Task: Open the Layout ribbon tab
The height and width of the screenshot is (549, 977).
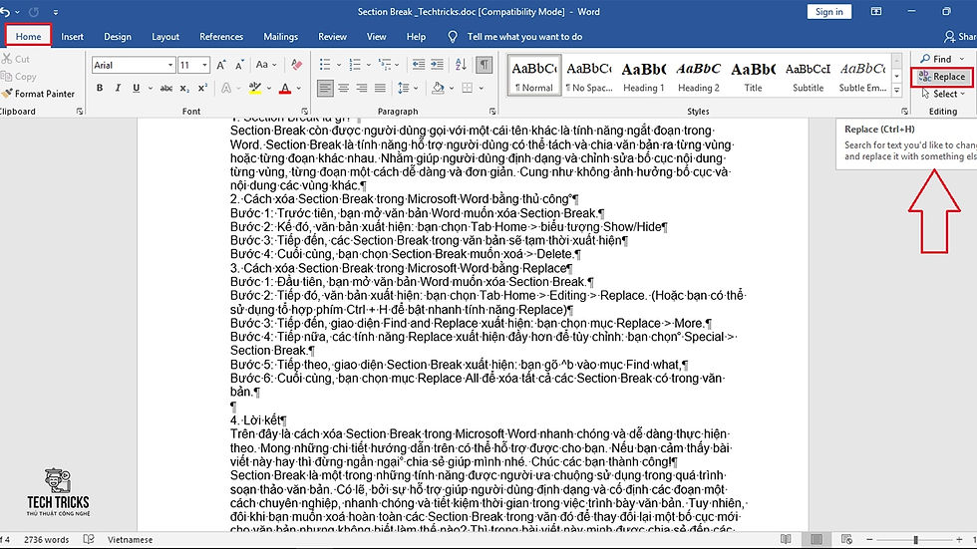Action: point(165,37)
